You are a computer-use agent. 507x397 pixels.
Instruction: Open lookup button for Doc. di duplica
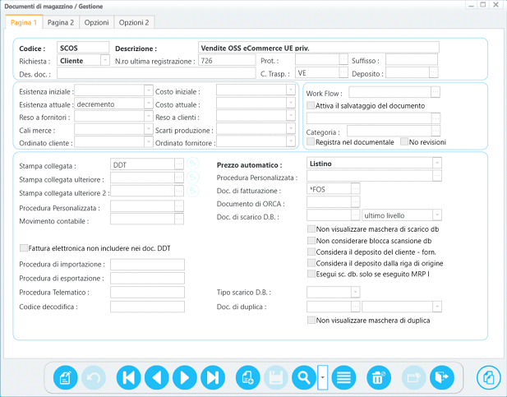pos(355,307)
